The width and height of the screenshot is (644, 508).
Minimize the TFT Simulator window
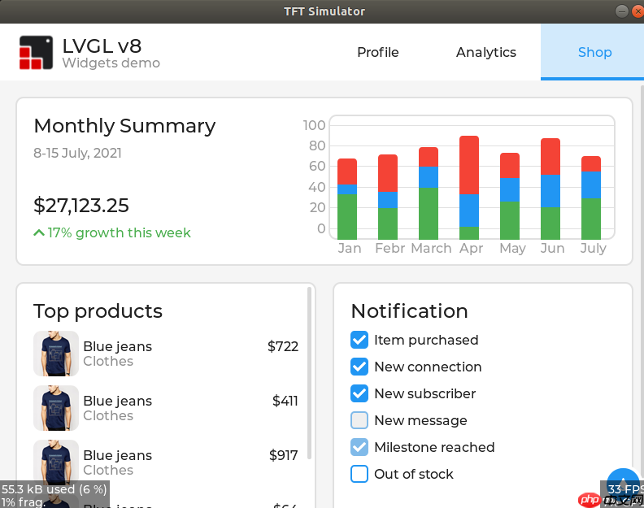point(621,11)
